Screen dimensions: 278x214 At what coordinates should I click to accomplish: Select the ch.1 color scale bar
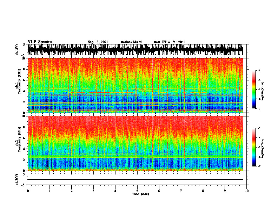click(254, 90)
